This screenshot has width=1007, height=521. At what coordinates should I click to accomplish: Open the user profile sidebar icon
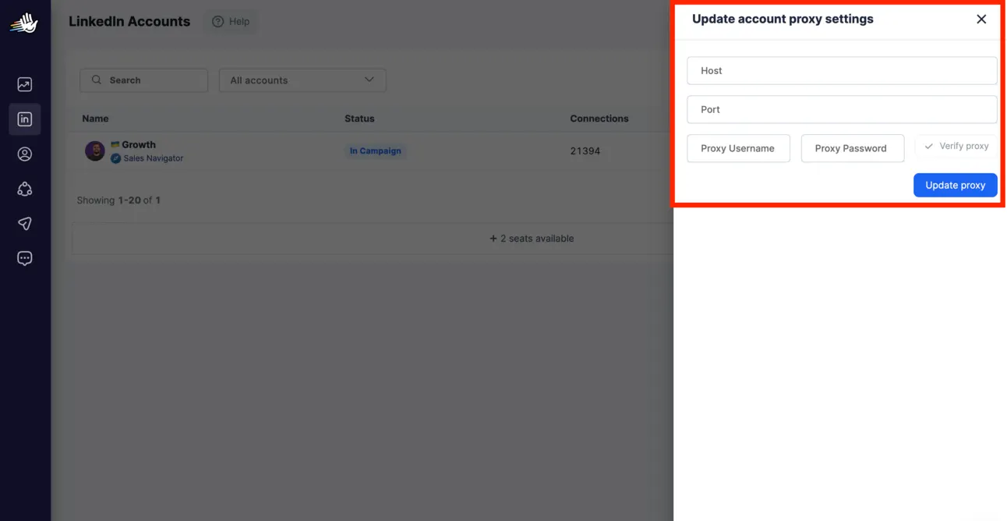25,154
